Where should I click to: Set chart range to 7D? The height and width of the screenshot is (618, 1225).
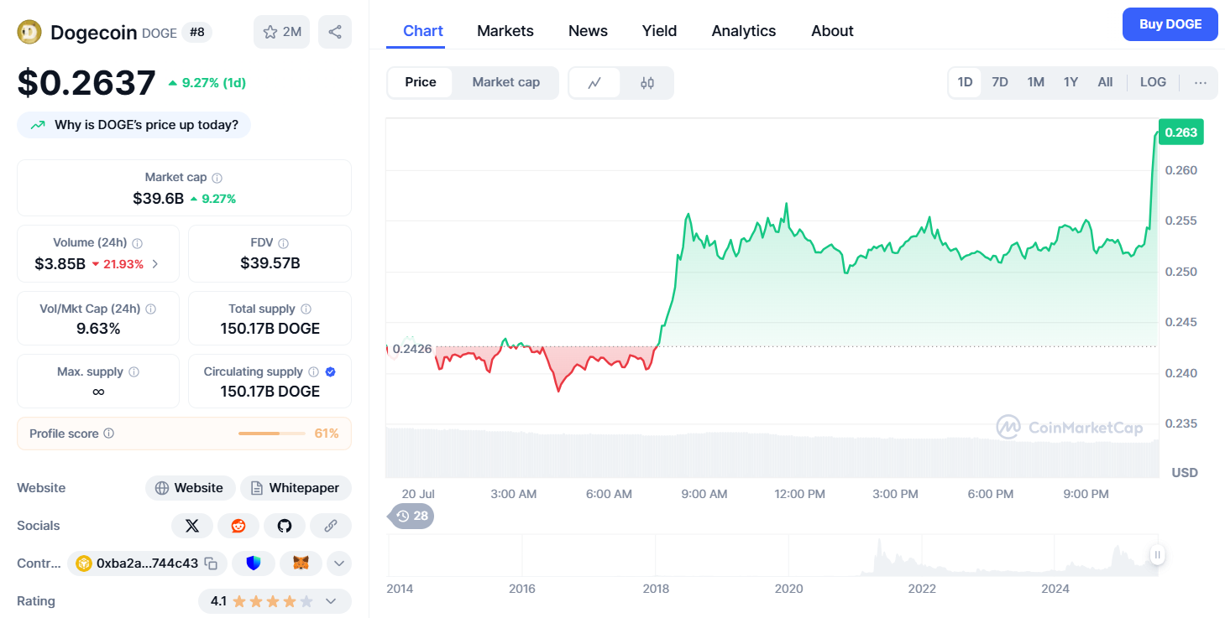(1000, 82)
